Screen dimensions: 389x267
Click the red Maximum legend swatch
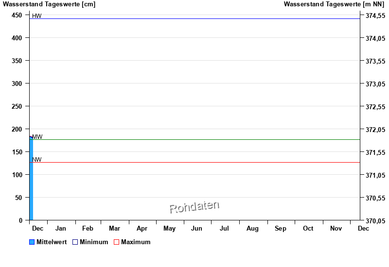[116, 242]
